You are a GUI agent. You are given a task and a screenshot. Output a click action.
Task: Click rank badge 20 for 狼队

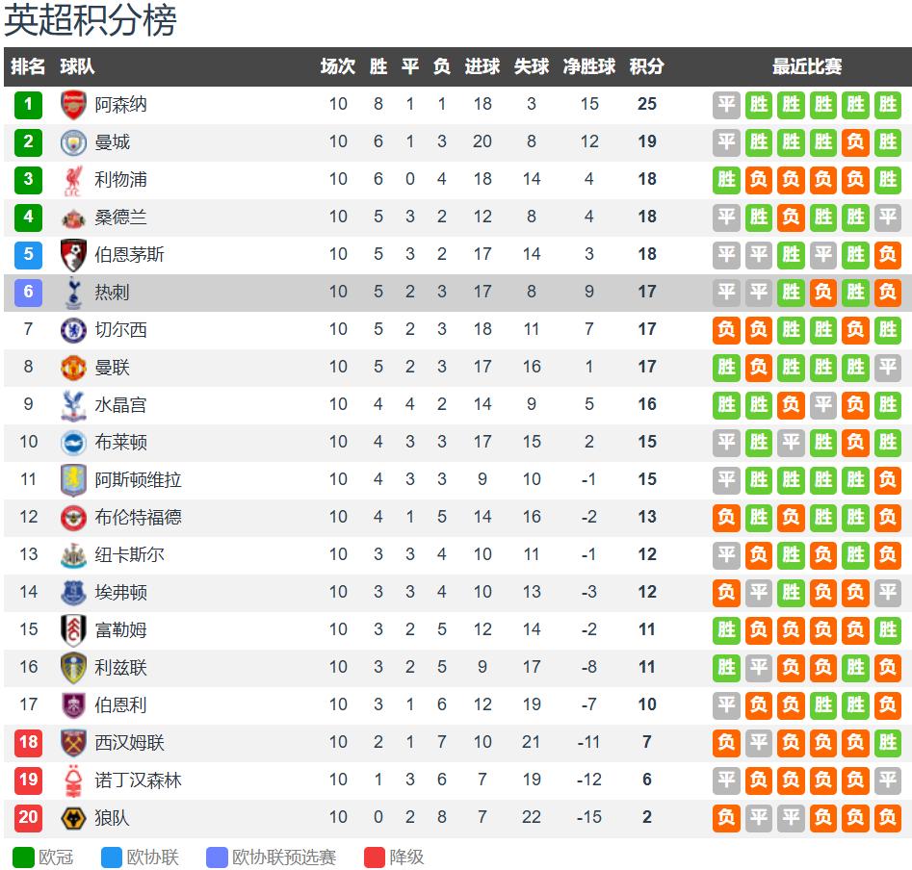point(28,818)
